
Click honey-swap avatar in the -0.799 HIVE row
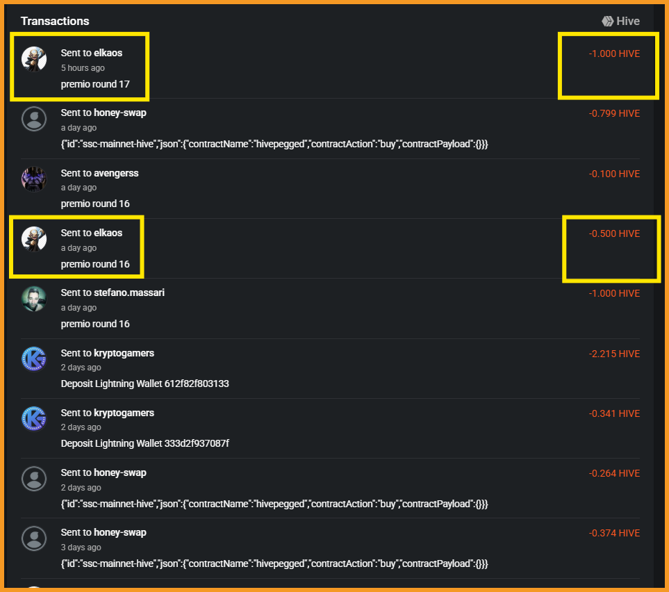click(x=34, y=119)
